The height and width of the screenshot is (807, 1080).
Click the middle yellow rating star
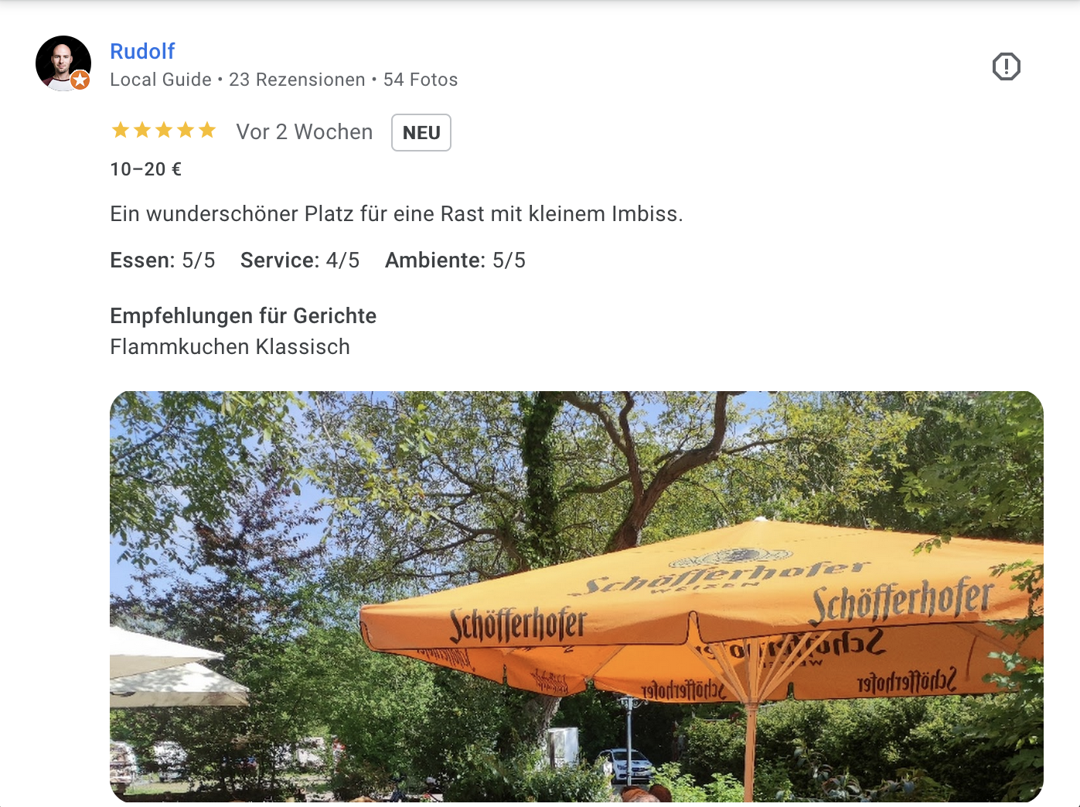pos(164,130)
